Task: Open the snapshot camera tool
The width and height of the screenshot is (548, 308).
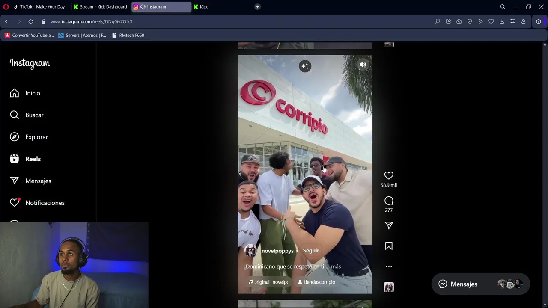Action: pyautogui.click(x=459, y=21)
